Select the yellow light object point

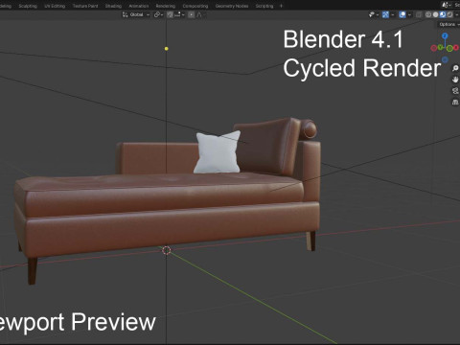[167, 49]
